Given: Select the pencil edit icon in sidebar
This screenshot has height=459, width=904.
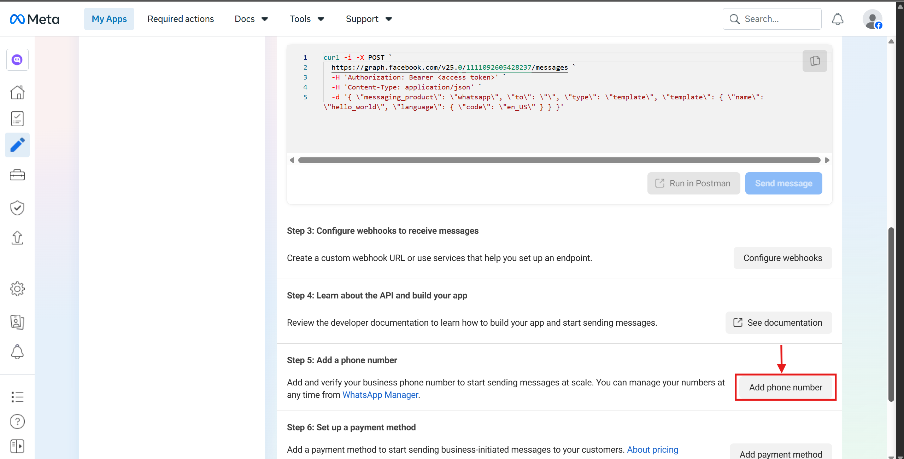Looking at the screenshot, I should click(x=17, y=145).
